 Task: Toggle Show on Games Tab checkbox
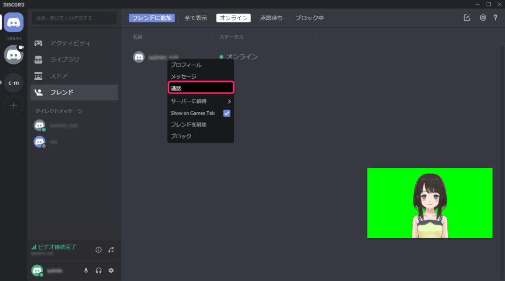(x=227, y=113)
